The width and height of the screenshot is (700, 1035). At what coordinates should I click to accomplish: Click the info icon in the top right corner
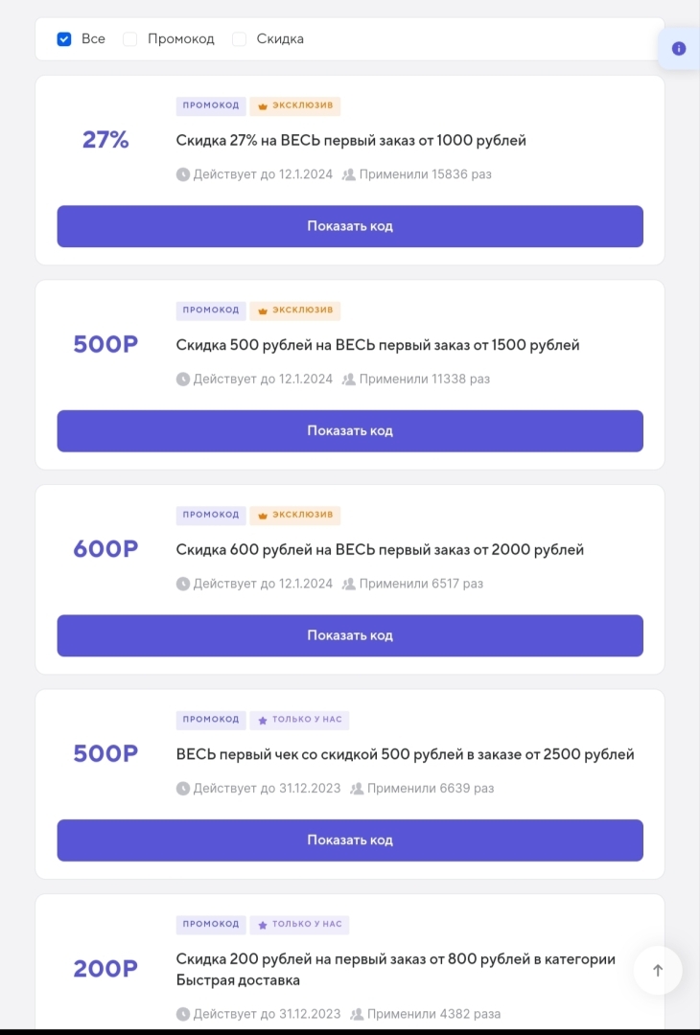coord(680,48)
